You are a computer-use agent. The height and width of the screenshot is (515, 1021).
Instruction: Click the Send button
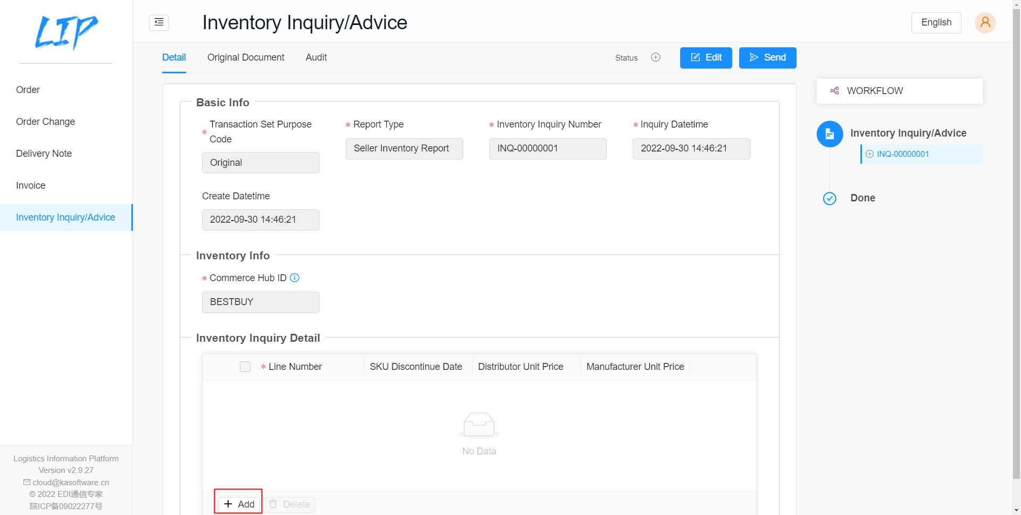click(767, 57)
